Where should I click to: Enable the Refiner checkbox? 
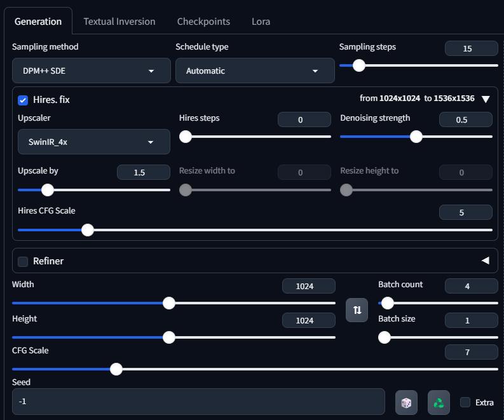[23, 261]
